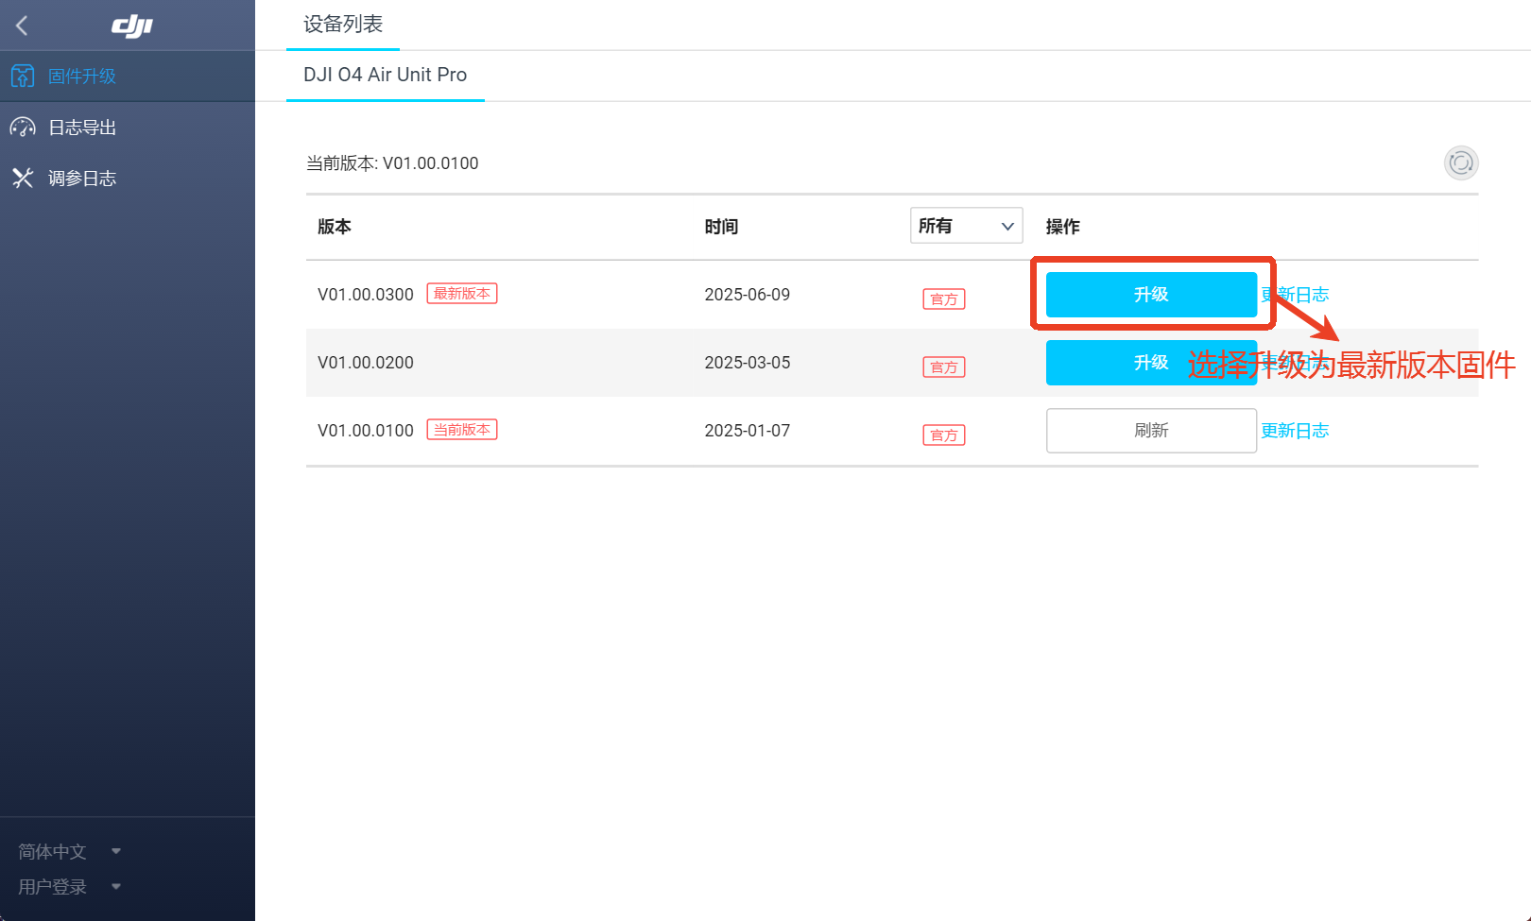Open 调参日志 in the sidebar
The width and height of the screenshot is (1531, 921).
tap(82, 179)
